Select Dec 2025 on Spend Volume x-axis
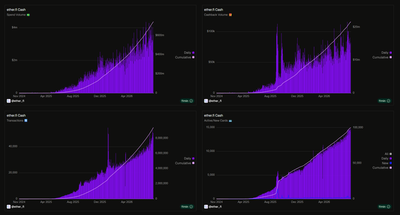 [x=100, y=96]
